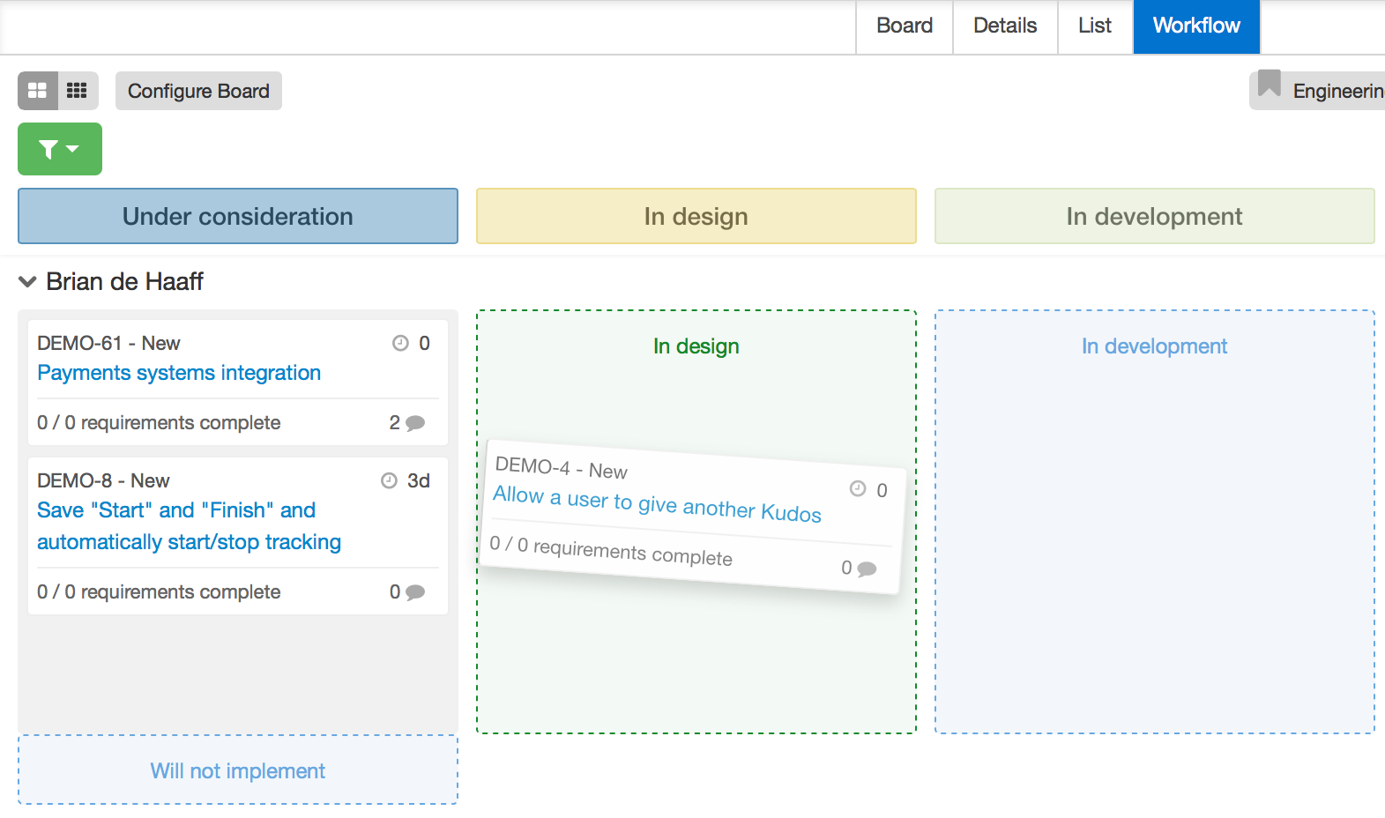Open comments bubble on DEMO-61 card
Viewport: 1385px width, 818px height.
tap(415, 423)
